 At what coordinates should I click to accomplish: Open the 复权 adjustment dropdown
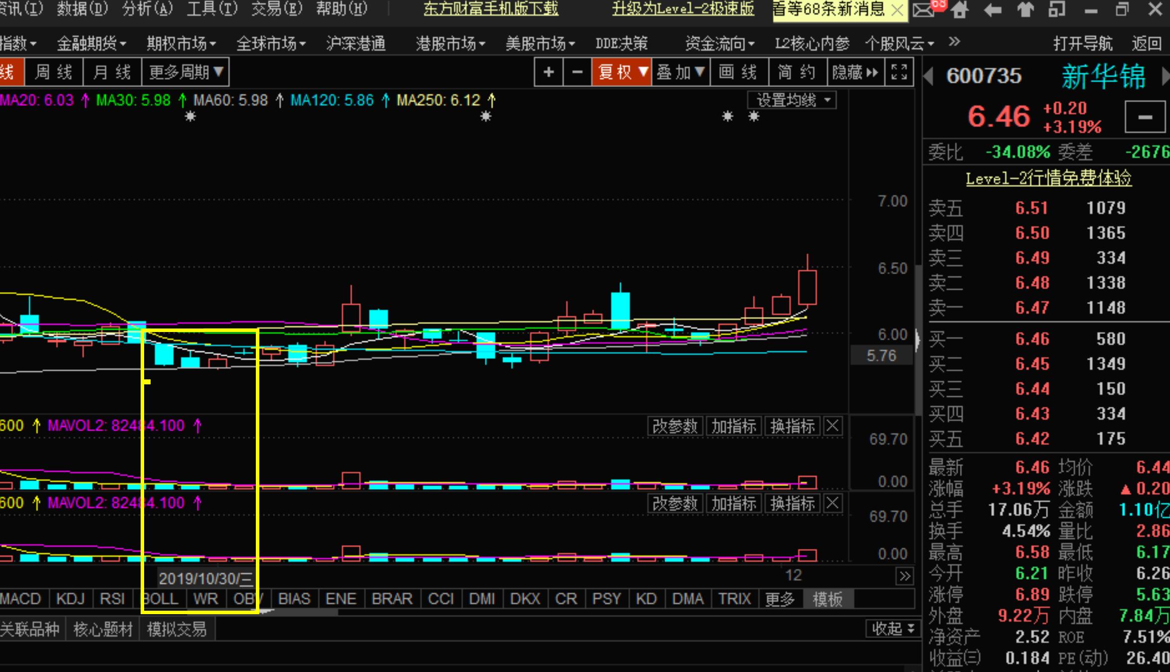[x=621, y=72]
